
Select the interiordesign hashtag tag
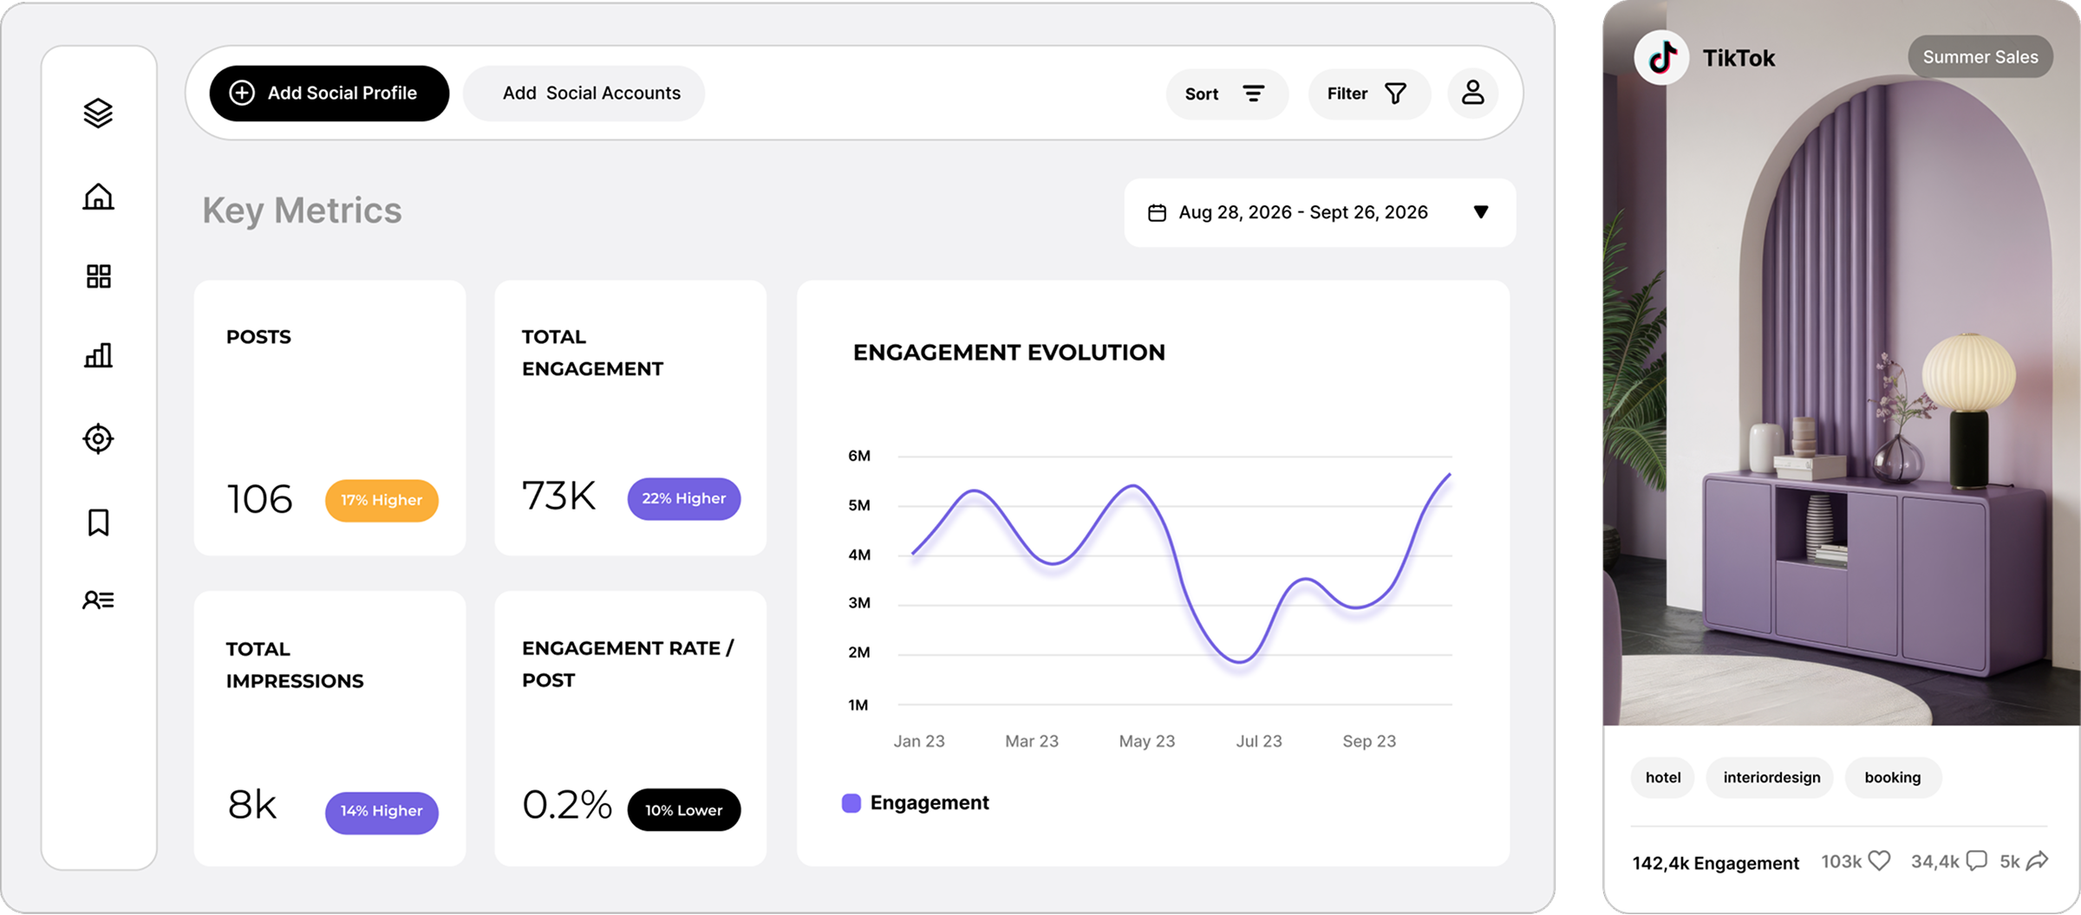1771,777
